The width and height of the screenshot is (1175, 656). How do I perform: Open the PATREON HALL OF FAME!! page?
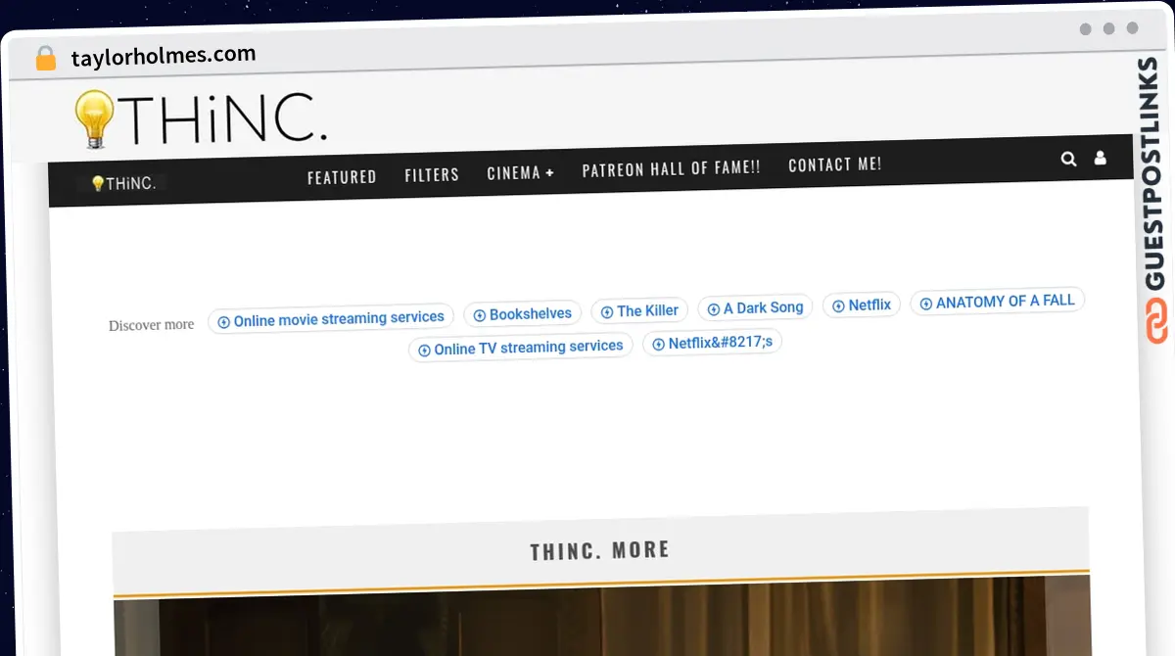671,167
